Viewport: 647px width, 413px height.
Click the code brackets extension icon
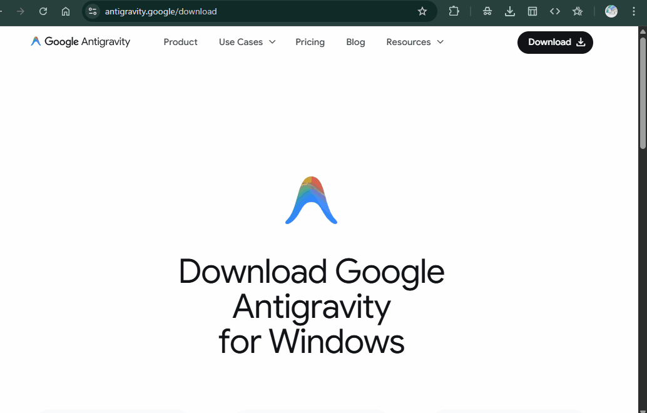(555, 11)
